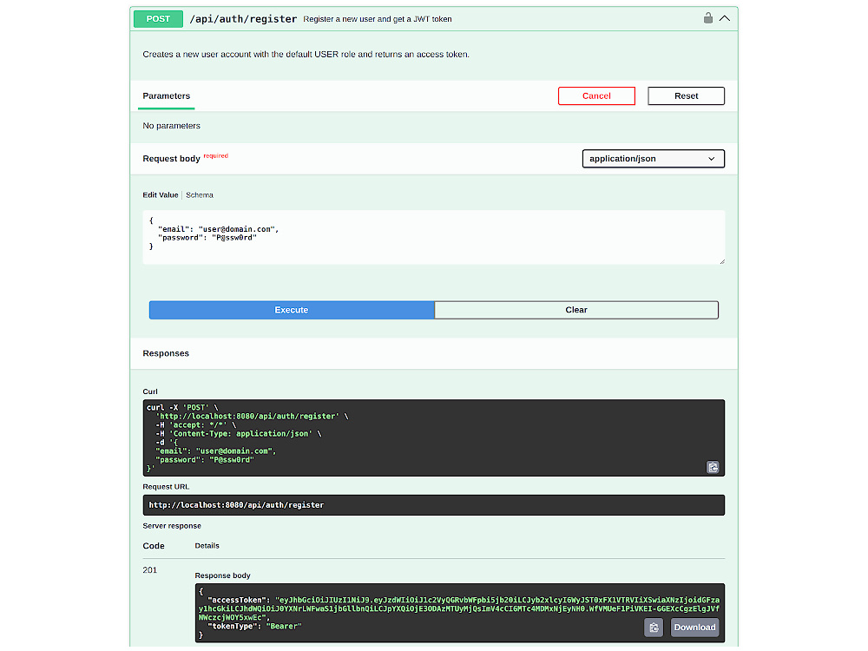This screenshot has width=868, height=651.
Task: Grab the request body textarea resize handle
Action: click(722, 261)
